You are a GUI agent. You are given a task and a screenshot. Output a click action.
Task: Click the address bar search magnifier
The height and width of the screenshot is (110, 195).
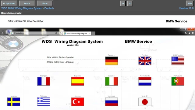coord(56,33)
